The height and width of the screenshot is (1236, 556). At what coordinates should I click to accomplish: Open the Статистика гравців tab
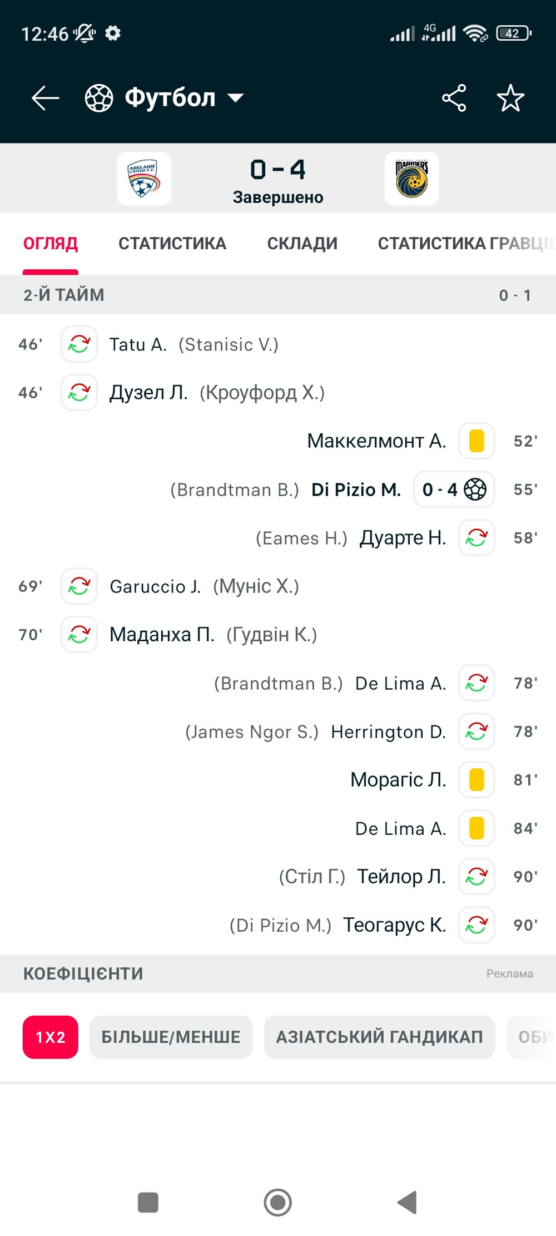465,244
